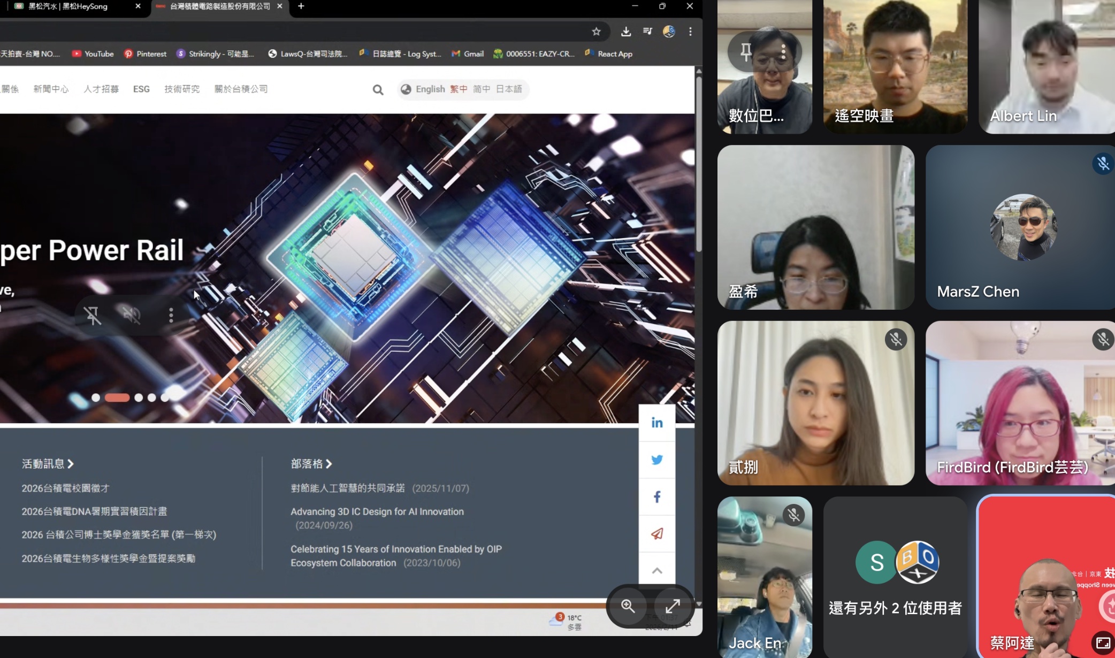
Task: Open the 人才招募 menu
Action: [101, 89]
